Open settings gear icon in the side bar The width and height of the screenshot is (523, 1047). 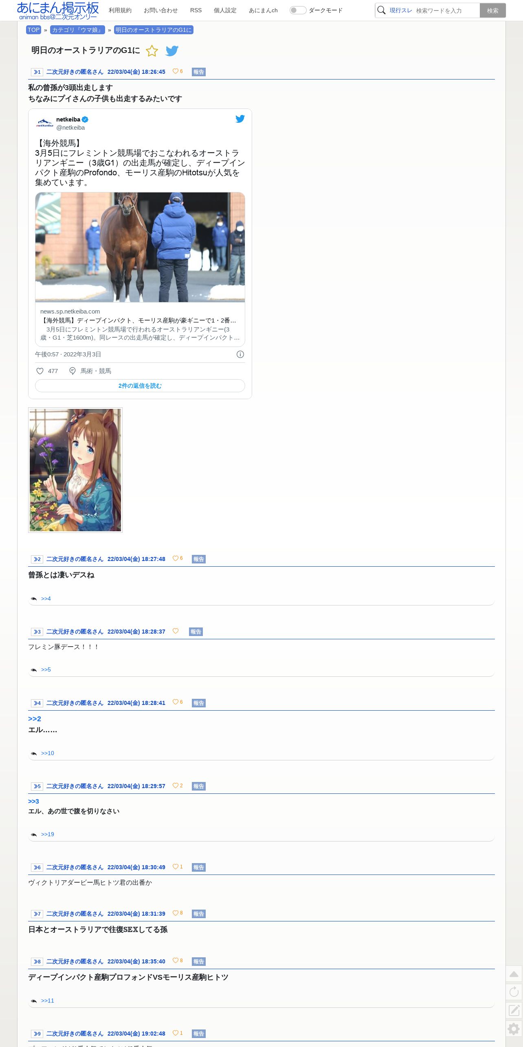pyautogui.click(x=514, y=1029)
